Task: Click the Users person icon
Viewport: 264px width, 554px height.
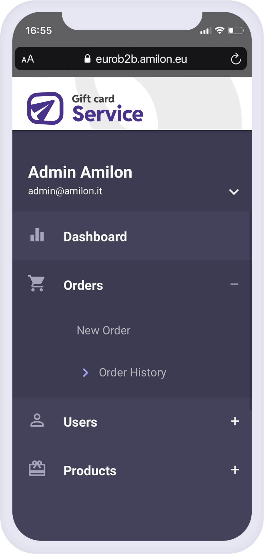Action: coord(37,420)
